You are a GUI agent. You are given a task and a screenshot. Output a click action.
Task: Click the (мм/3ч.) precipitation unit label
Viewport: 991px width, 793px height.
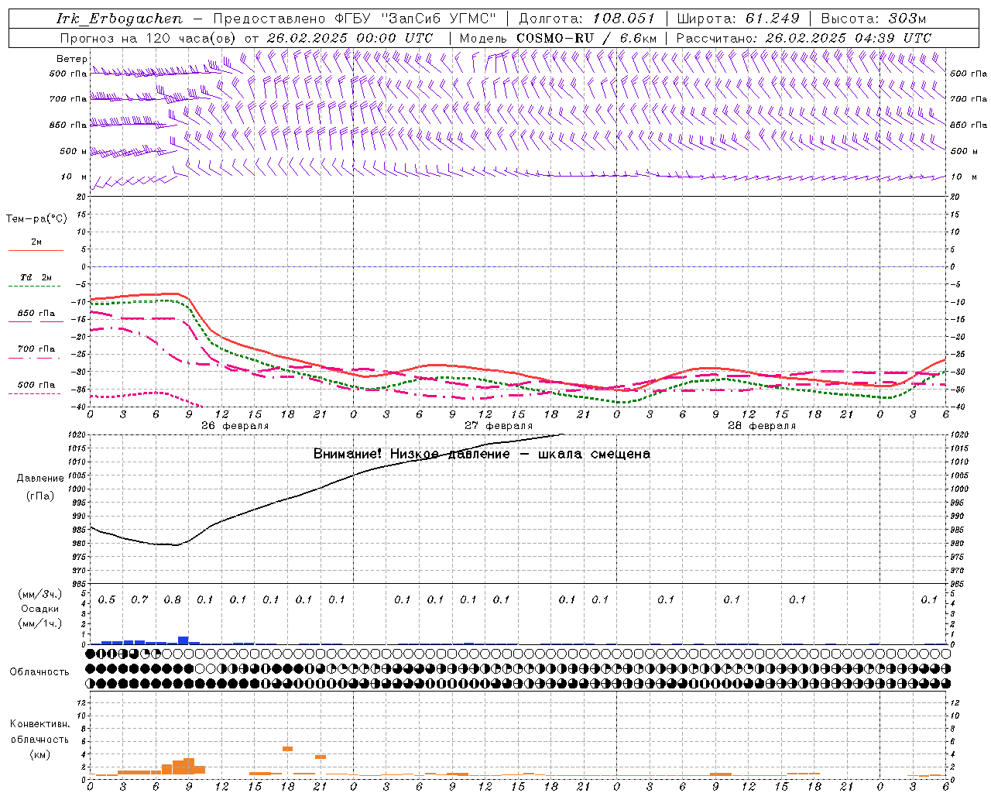(40, 594)
